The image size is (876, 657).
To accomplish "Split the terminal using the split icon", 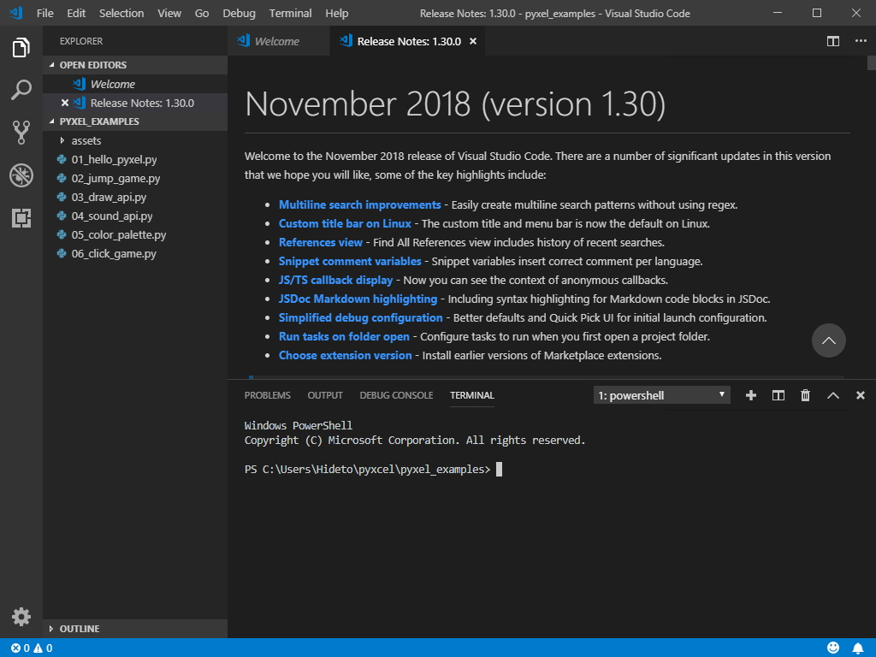I will coord(778,395).
